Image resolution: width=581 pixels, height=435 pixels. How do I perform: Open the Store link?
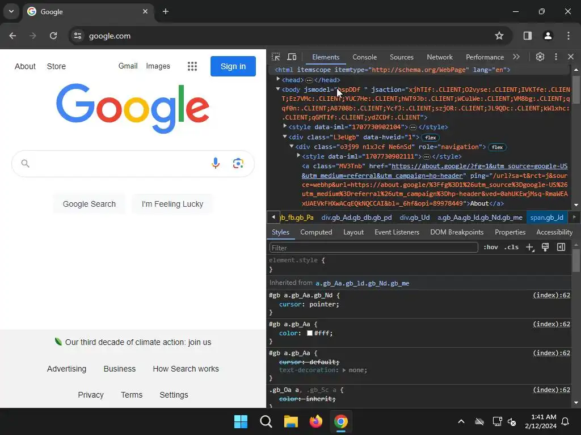(x=56, y=66)
